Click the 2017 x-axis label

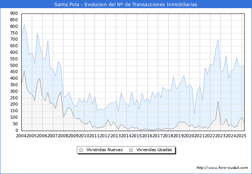pos(158,136)
